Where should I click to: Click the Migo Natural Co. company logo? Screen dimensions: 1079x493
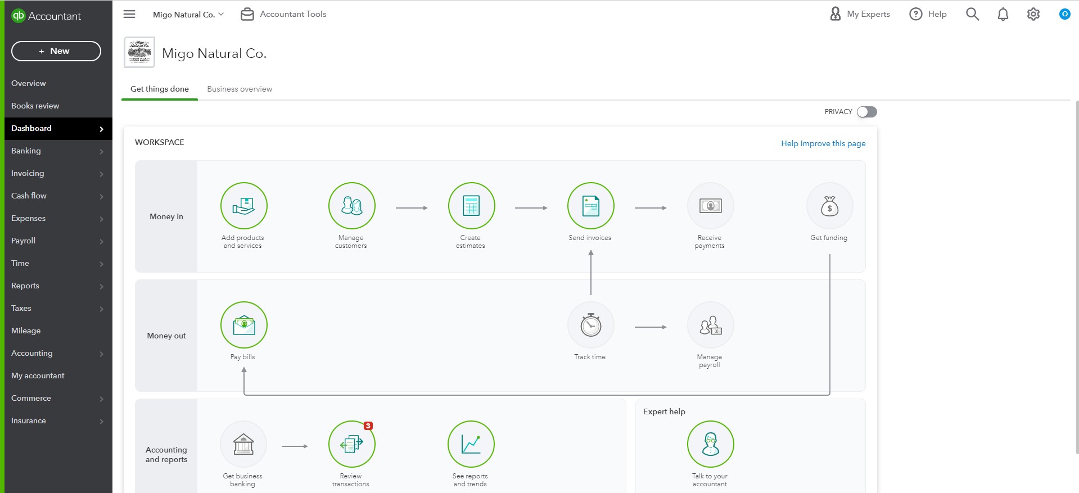pos(139,53)
